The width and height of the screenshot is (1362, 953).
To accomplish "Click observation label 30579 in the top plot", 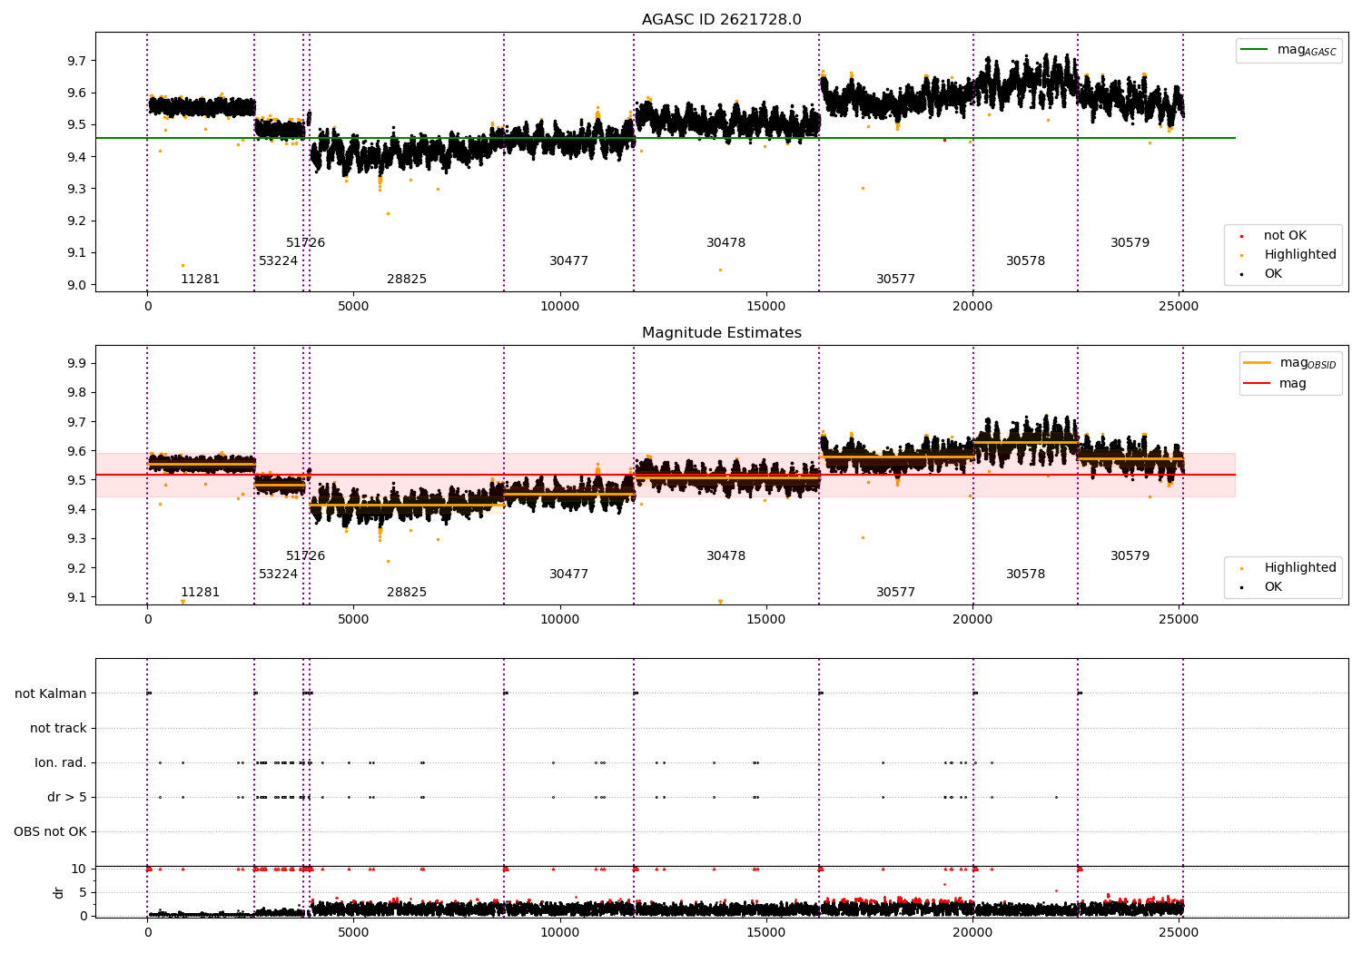I will 1130,243.
